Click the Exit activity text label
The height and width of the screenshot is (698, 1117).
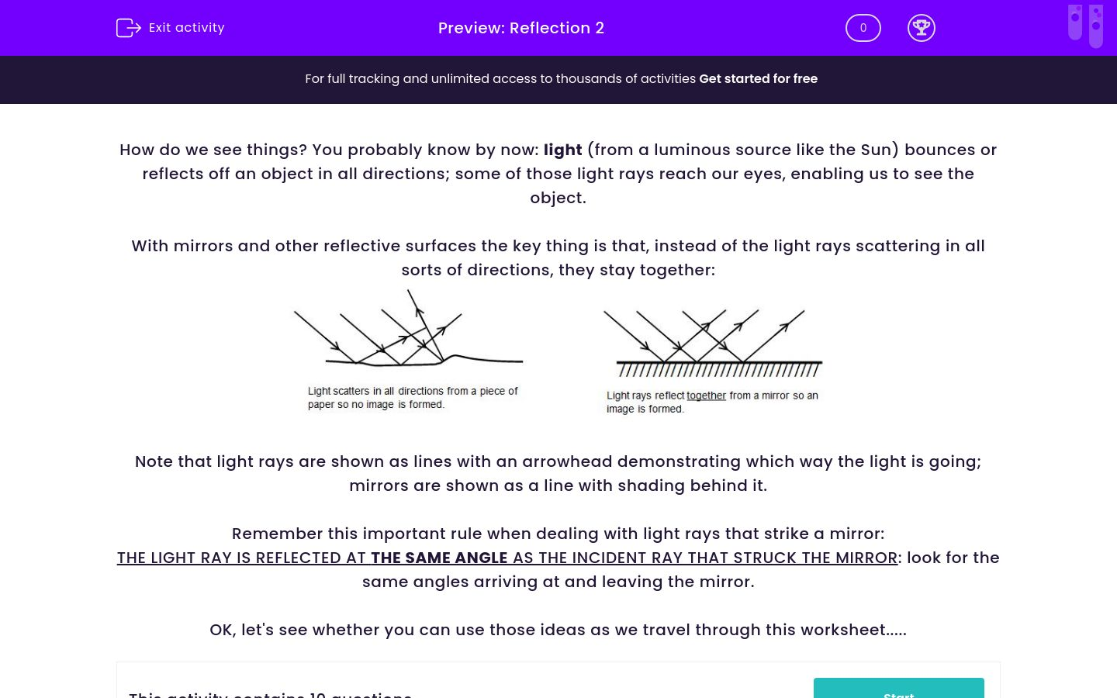[186, 28]
